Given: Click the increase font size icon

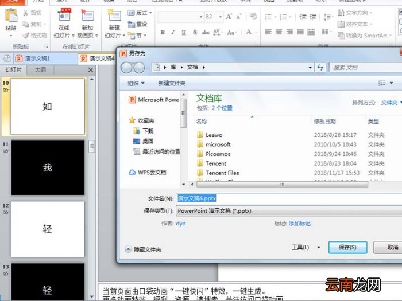Looking at the screenshot, I should tap(229, 17).
